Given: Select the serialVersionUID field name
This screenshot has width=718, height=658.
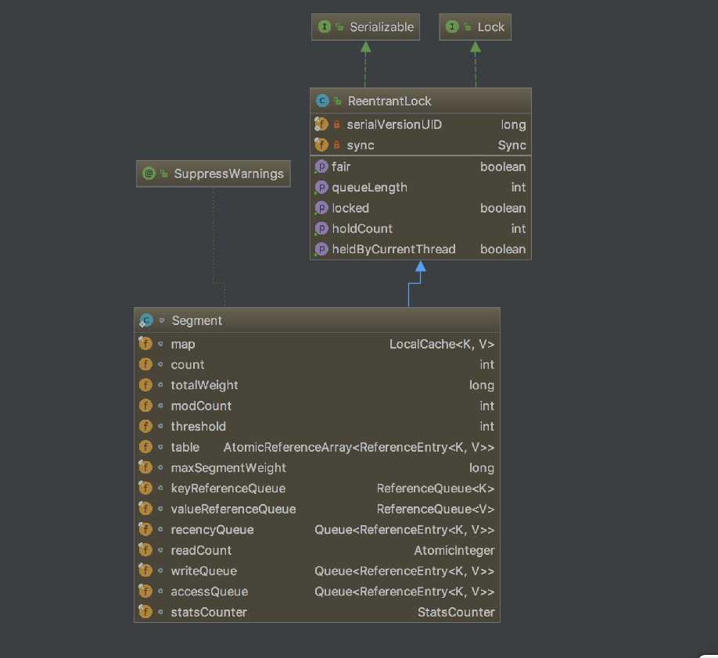Looking at the screenshot, I should click(394, 124).
